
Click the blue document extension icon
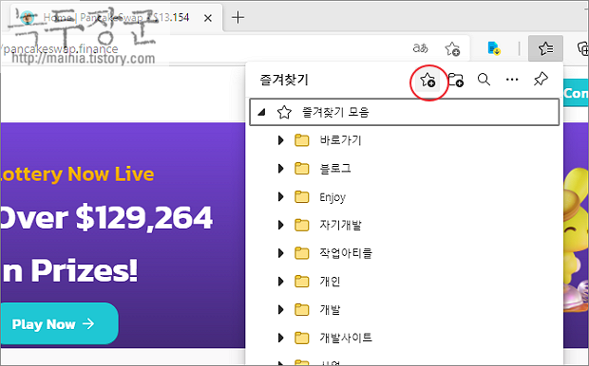(x=494, y=48)
